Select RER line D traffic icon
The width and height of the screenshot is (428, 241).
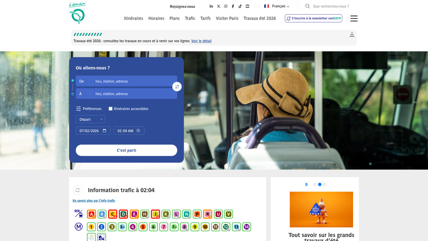(123, 214)
